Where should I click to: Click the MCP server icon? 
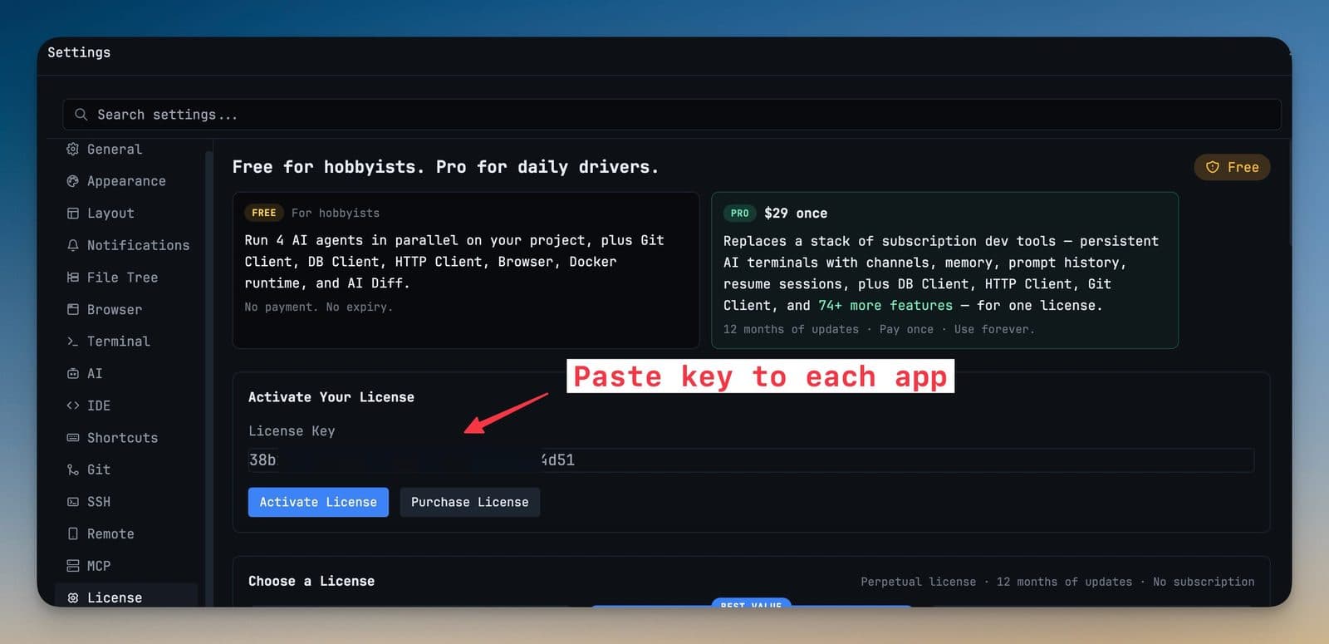73,566
